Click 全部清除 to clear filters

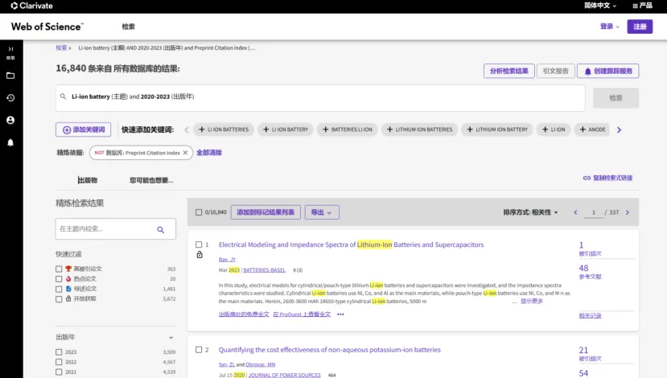tap(209, 153)
